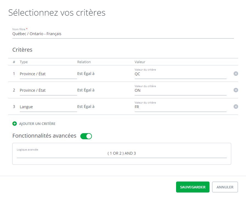The image size is (246, 198).
Task: Click the green plus icon to add criterion
Action: (x=14, y=124)
